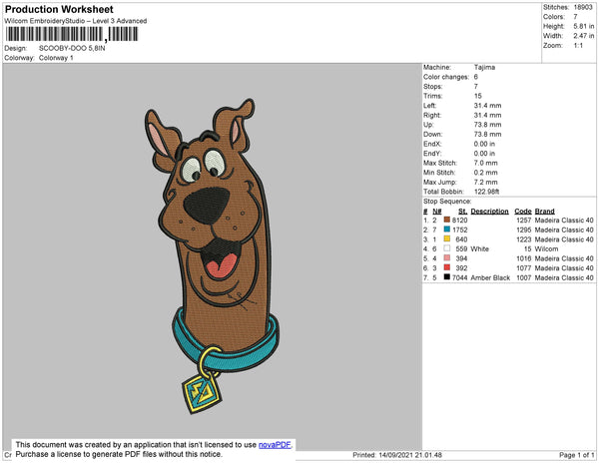Click the brown swatch for code 1257

(446, 220)
